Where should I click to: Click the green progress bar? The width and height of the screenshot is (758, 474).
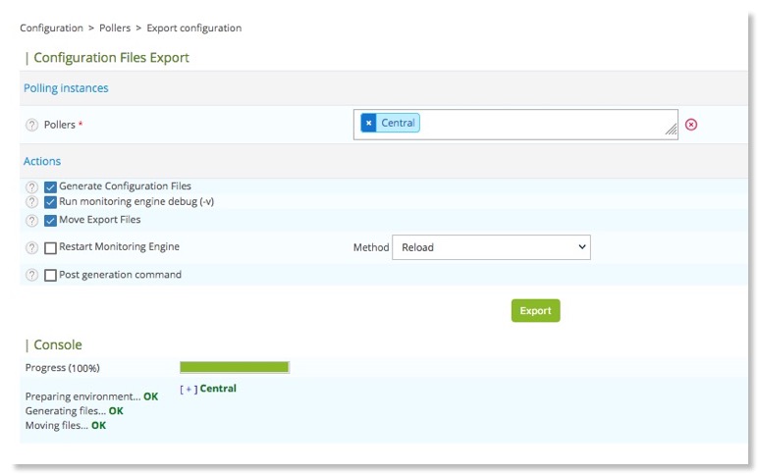tap(234, 367)
